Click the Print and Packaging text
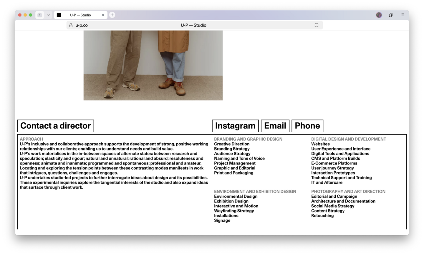 (234, 173)
